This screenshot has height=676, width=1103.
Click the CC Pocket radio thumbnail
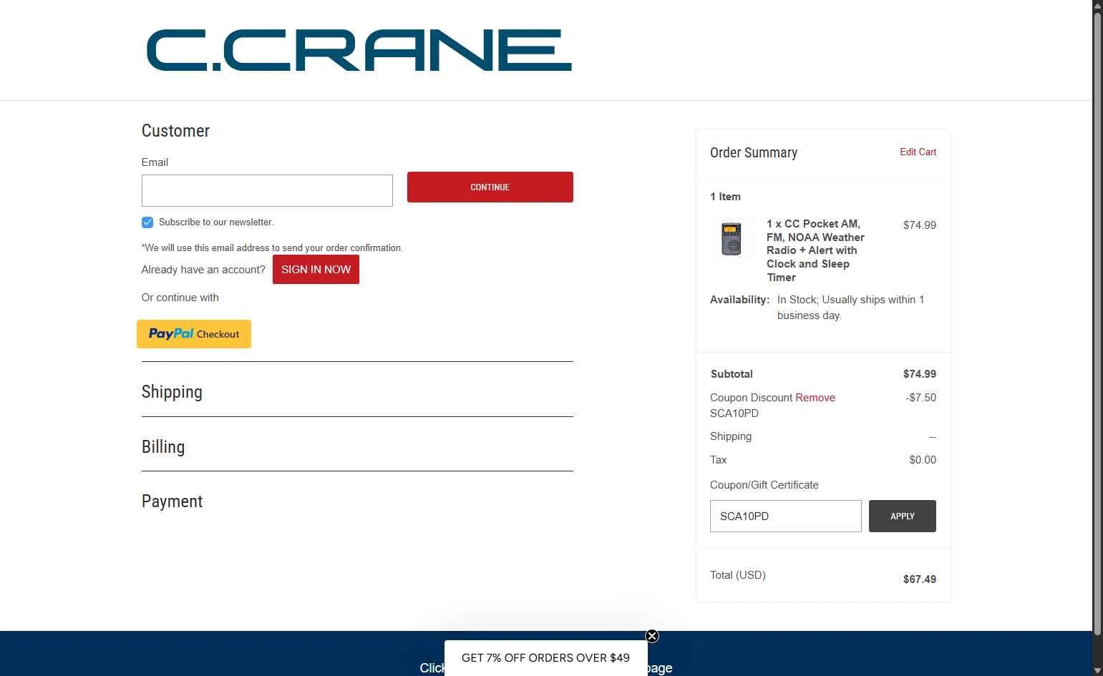[x=732, y=239]
